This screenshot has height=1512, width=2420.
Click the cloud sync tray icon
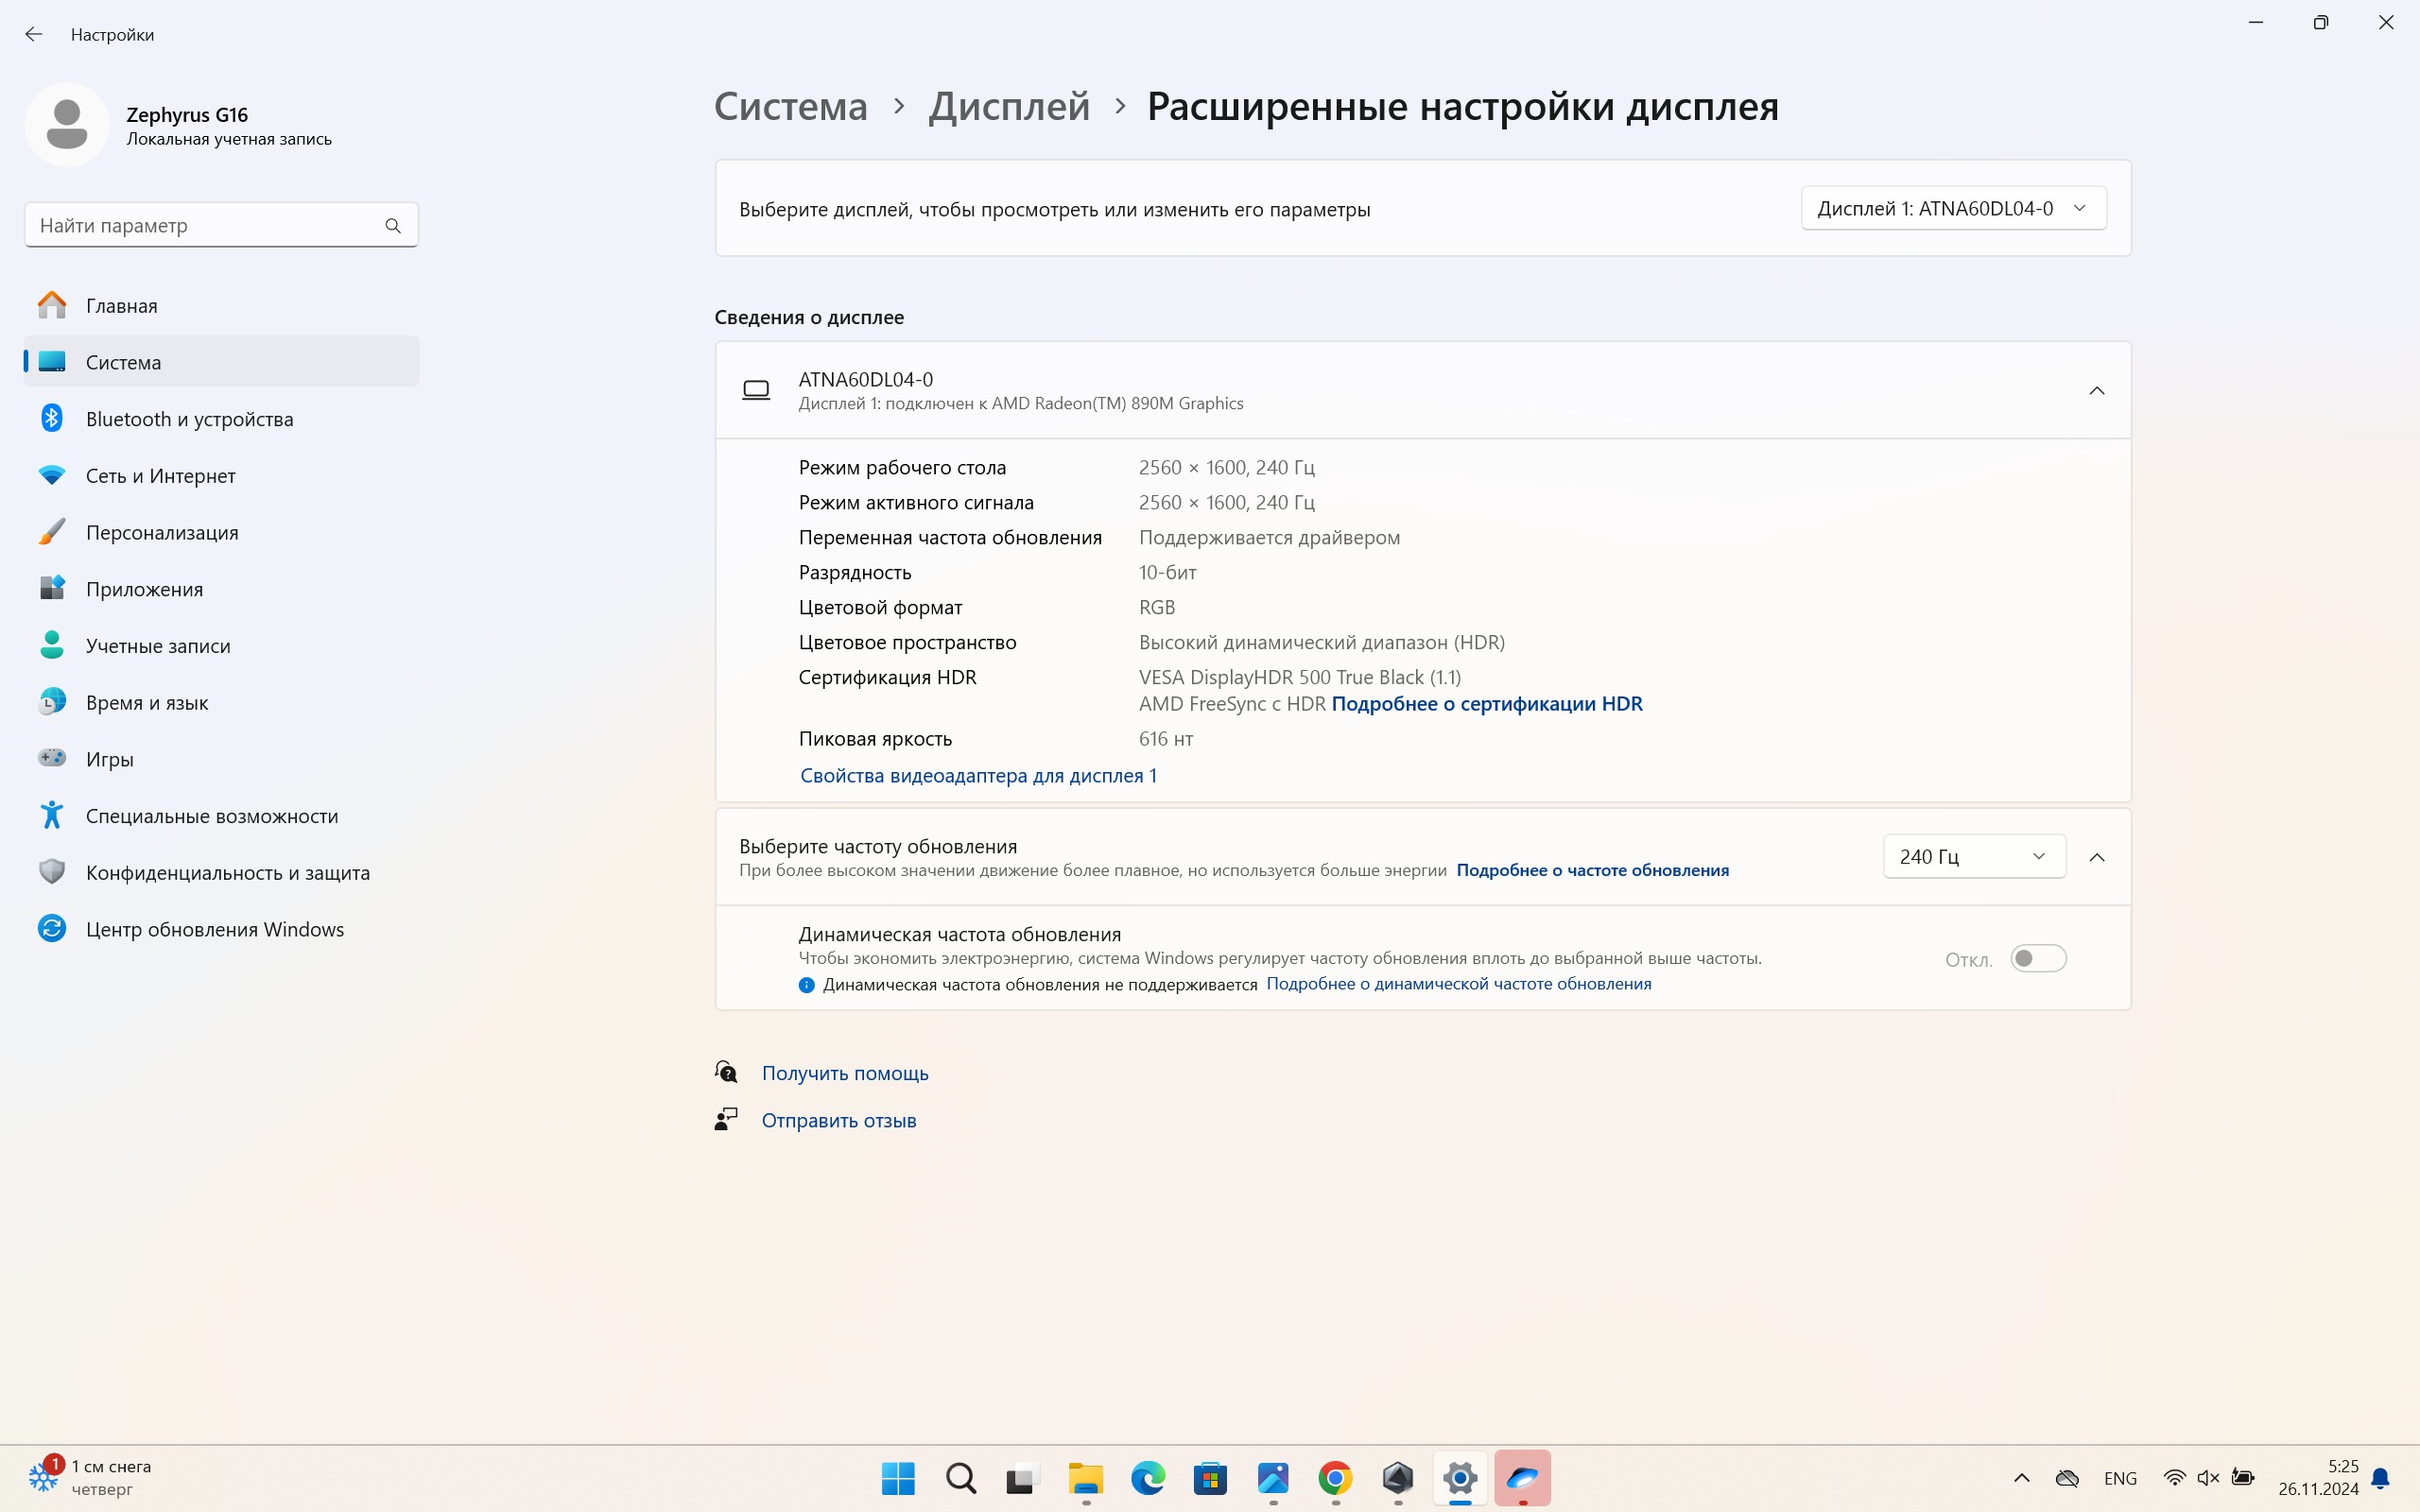2067,1478
